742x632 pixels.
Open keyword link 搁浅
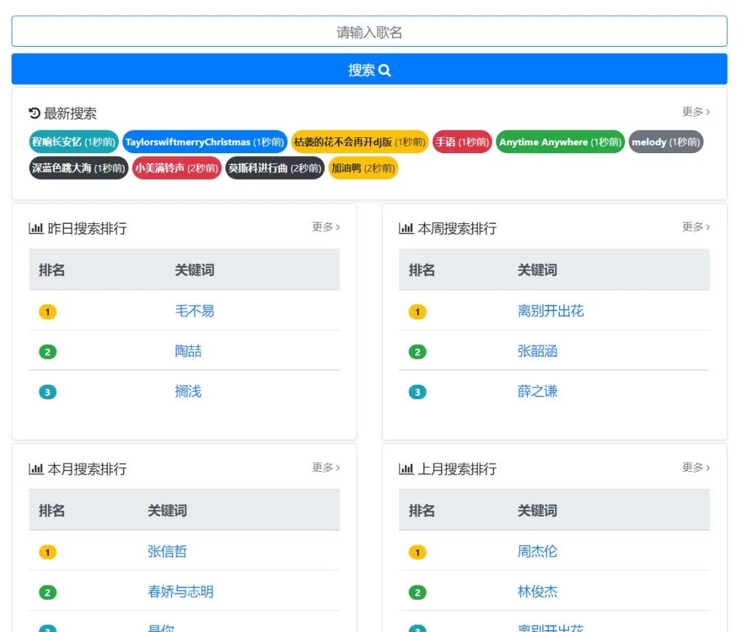(x=188, y=391)
